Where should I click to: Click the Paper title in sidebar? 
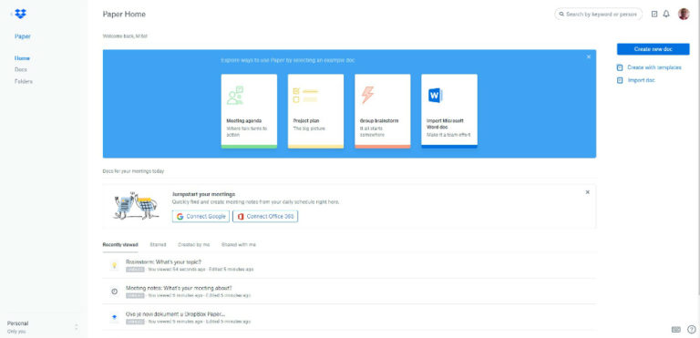pyautogui.click(x=23, y=36)
